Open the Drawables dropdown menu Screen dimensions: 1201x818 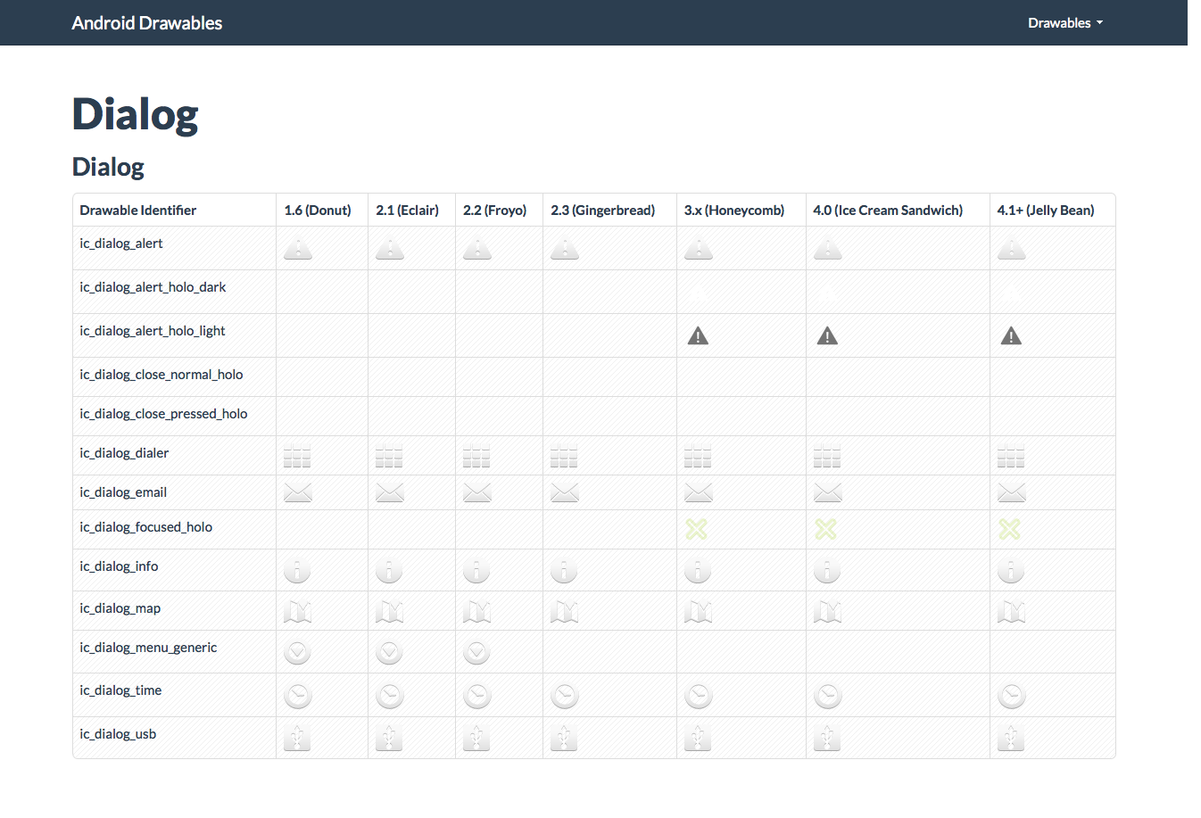click(1064, 23)
